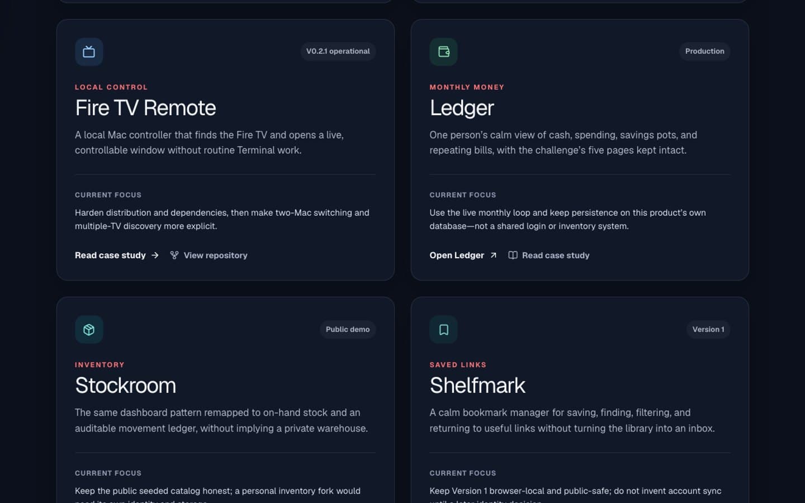Image resolution: width=805 pixels, height=503 pixels.
Task: Click the fork icon beside View repository
Action: tap(174, 255)
